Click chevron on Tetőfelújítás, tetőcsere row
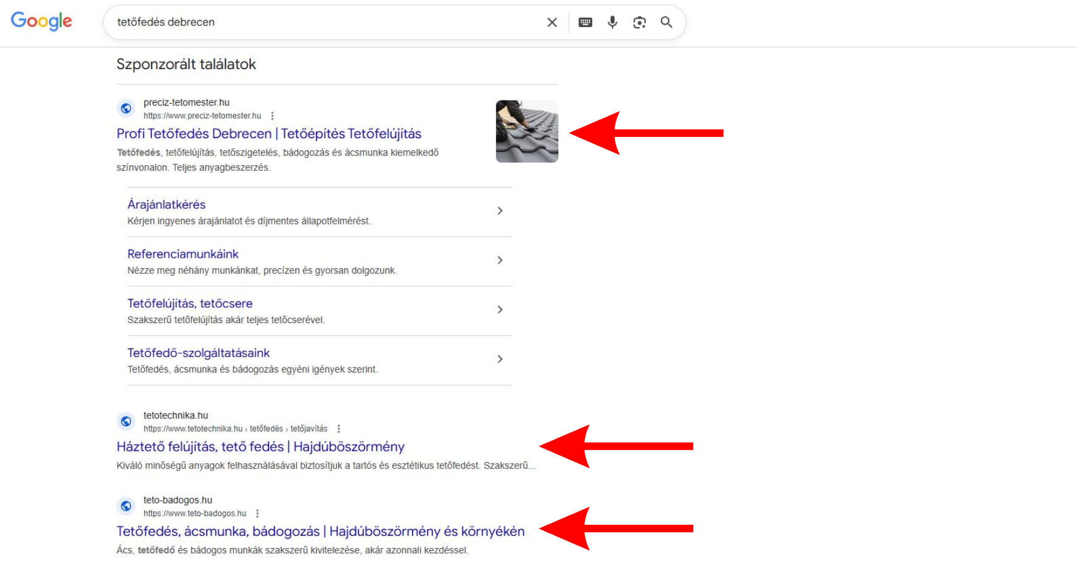The height and width of the screenshot is (563, 1077). 500,310
